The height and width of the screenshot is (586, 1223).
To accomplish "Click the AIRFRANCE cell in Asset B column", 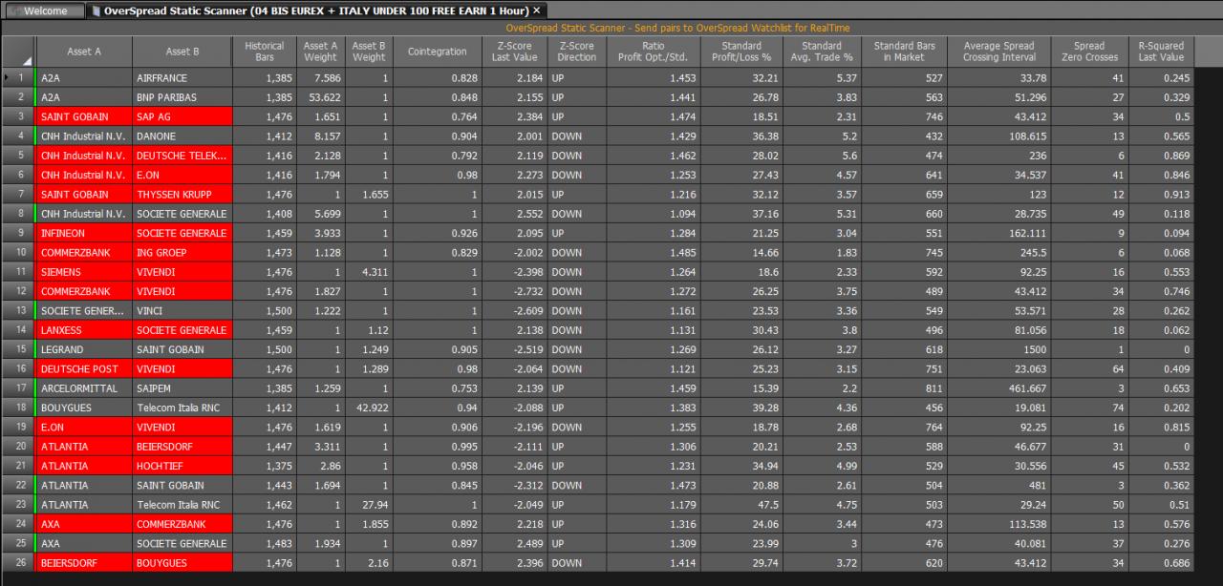I will (x=183, y=77).
